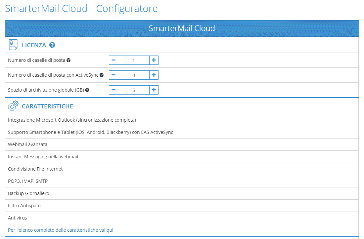Select the 'Backup Giornaliero' row
The width and height of the screenshot is (364, 239).
(182, 193)
